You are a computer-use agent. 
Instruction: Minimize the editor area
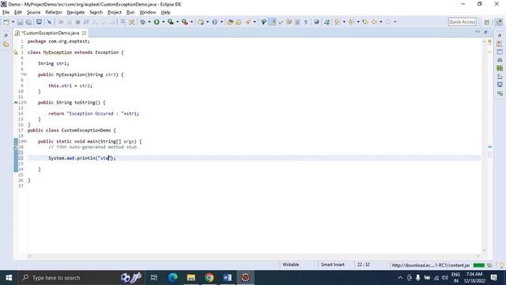coord(478,32)
